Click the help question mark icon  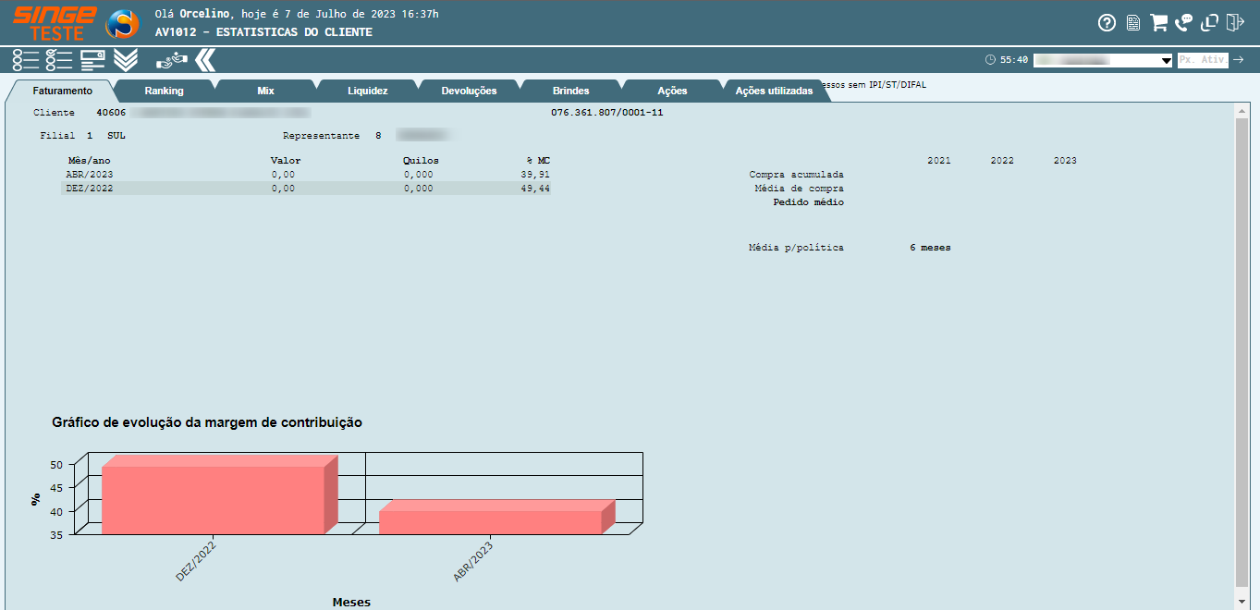pyautogui.click(x=1107, y=23)
